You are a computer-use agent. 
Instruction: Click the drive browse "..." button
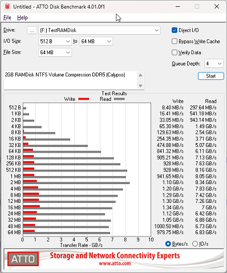[32, 30]
